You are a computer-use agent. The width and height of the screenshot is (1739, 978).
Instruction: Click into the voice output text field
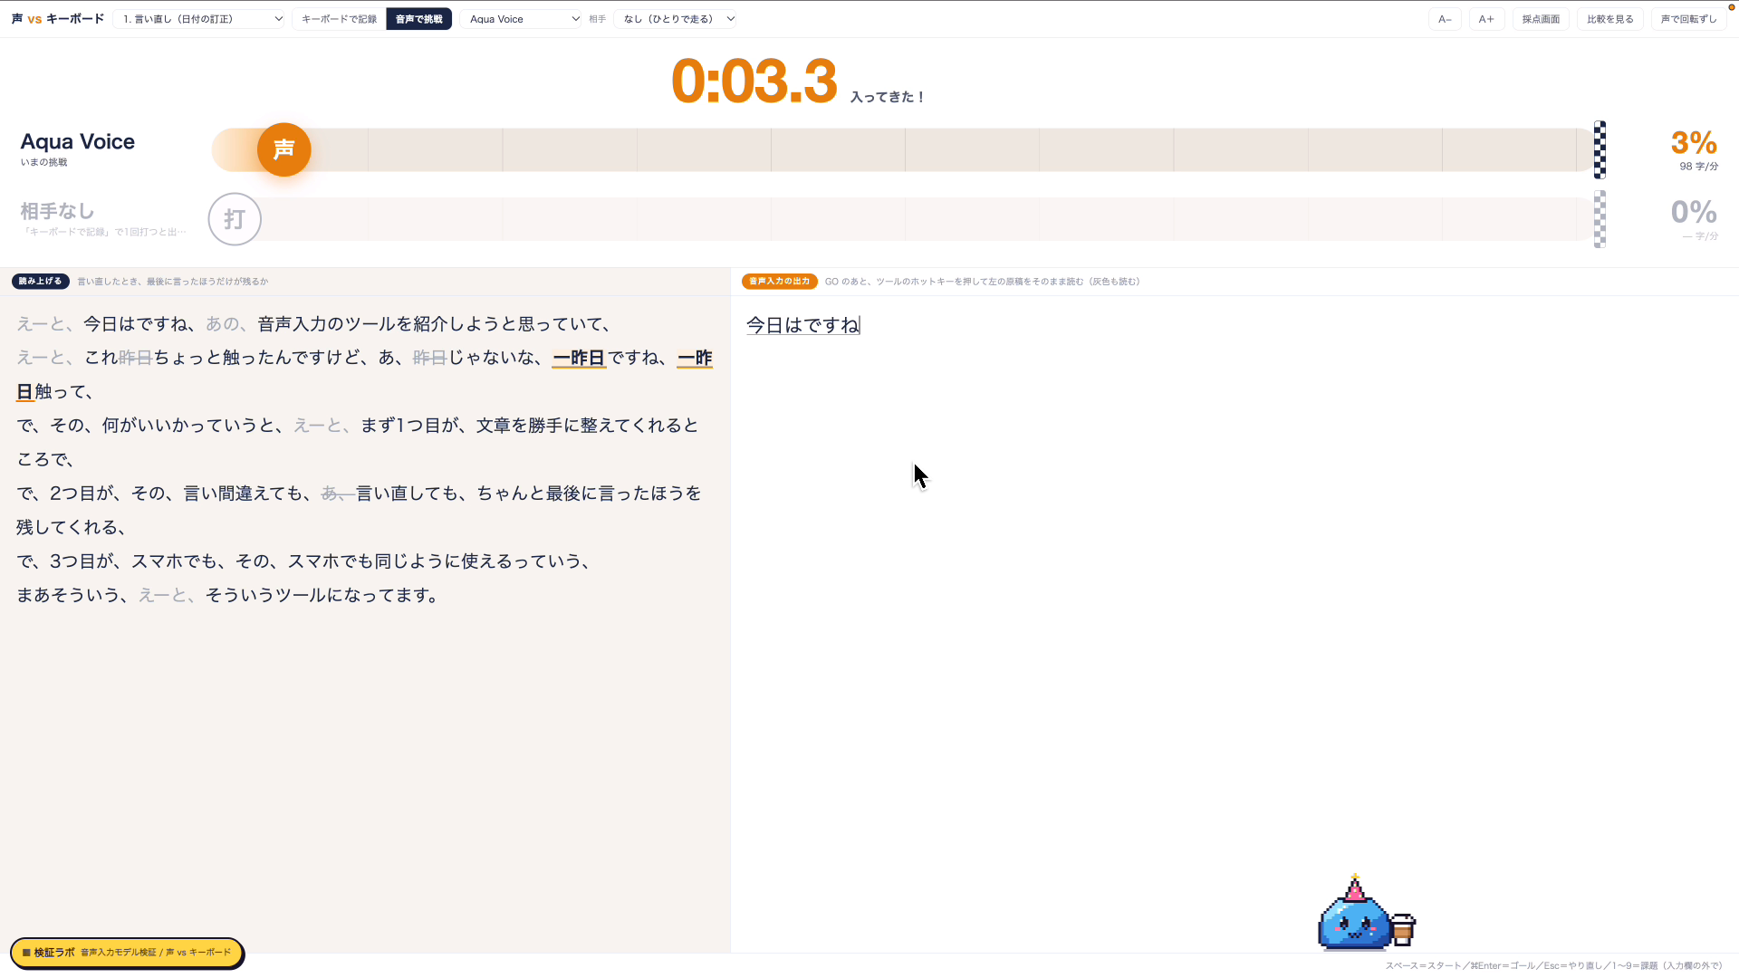click(x=1234, y=623)
